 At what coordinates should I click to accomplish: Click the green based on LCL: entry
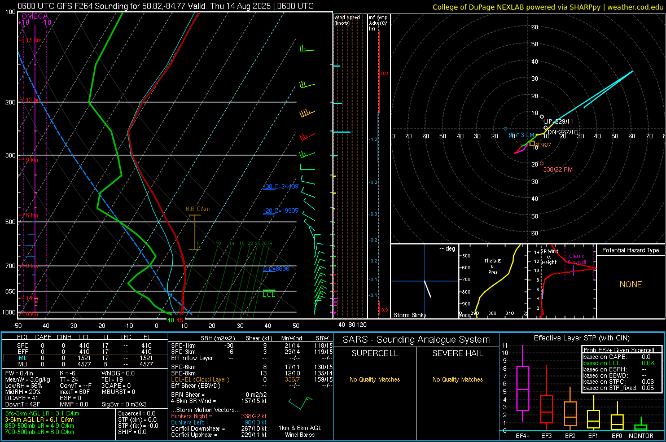point(619,363)
